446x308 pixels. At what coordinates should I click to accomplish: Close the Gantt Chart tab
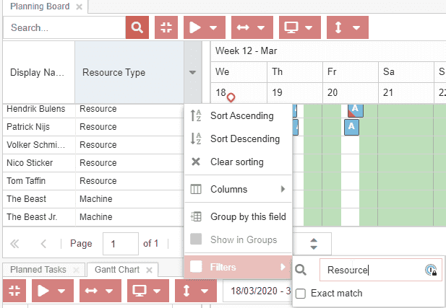(x=150, y=270)
